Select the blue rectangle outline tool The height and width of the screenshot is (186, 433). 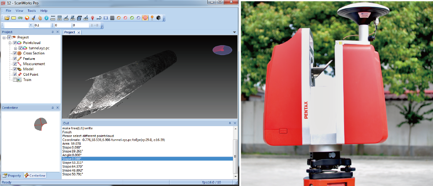(x=105, y=18)
